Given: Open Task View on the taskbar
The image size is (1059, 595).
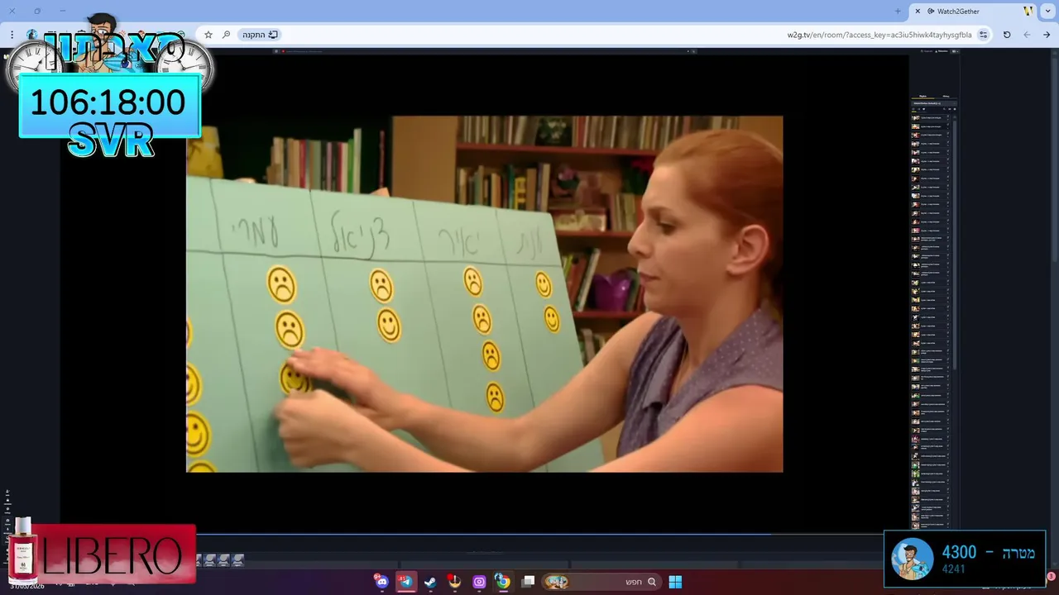Looking at the screenshot, I should (x=528, y=582).
